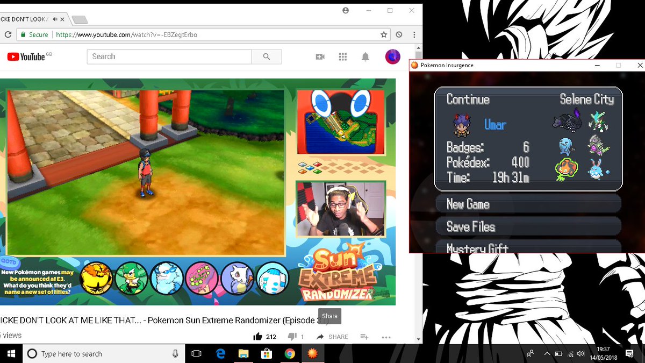Viewport: 645px width, 363px height.
Task: Click the Selene City location text
Action: [x=586, y=99]
